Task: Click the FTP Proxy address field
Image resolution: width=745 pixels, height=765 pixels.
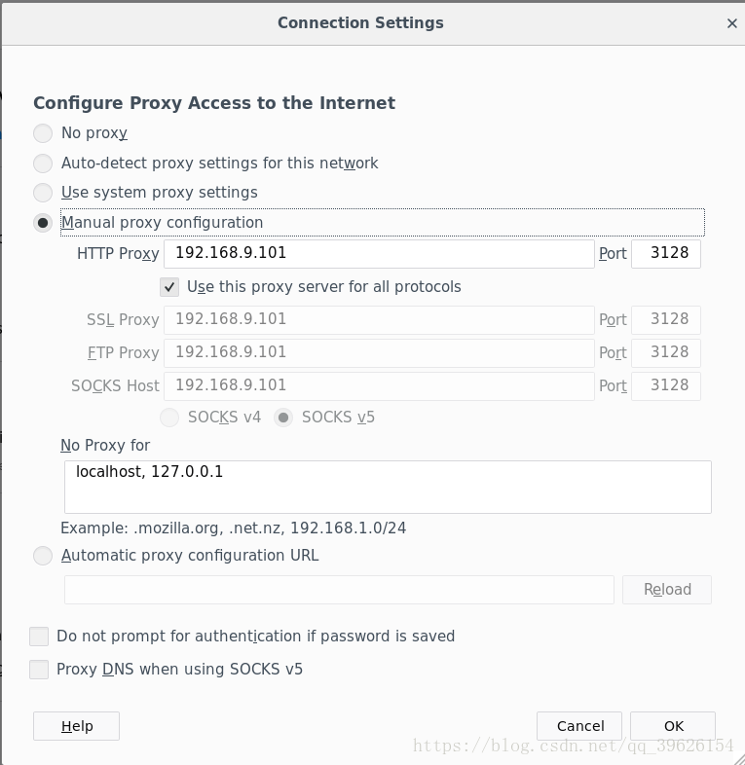Action: [379, 353]
